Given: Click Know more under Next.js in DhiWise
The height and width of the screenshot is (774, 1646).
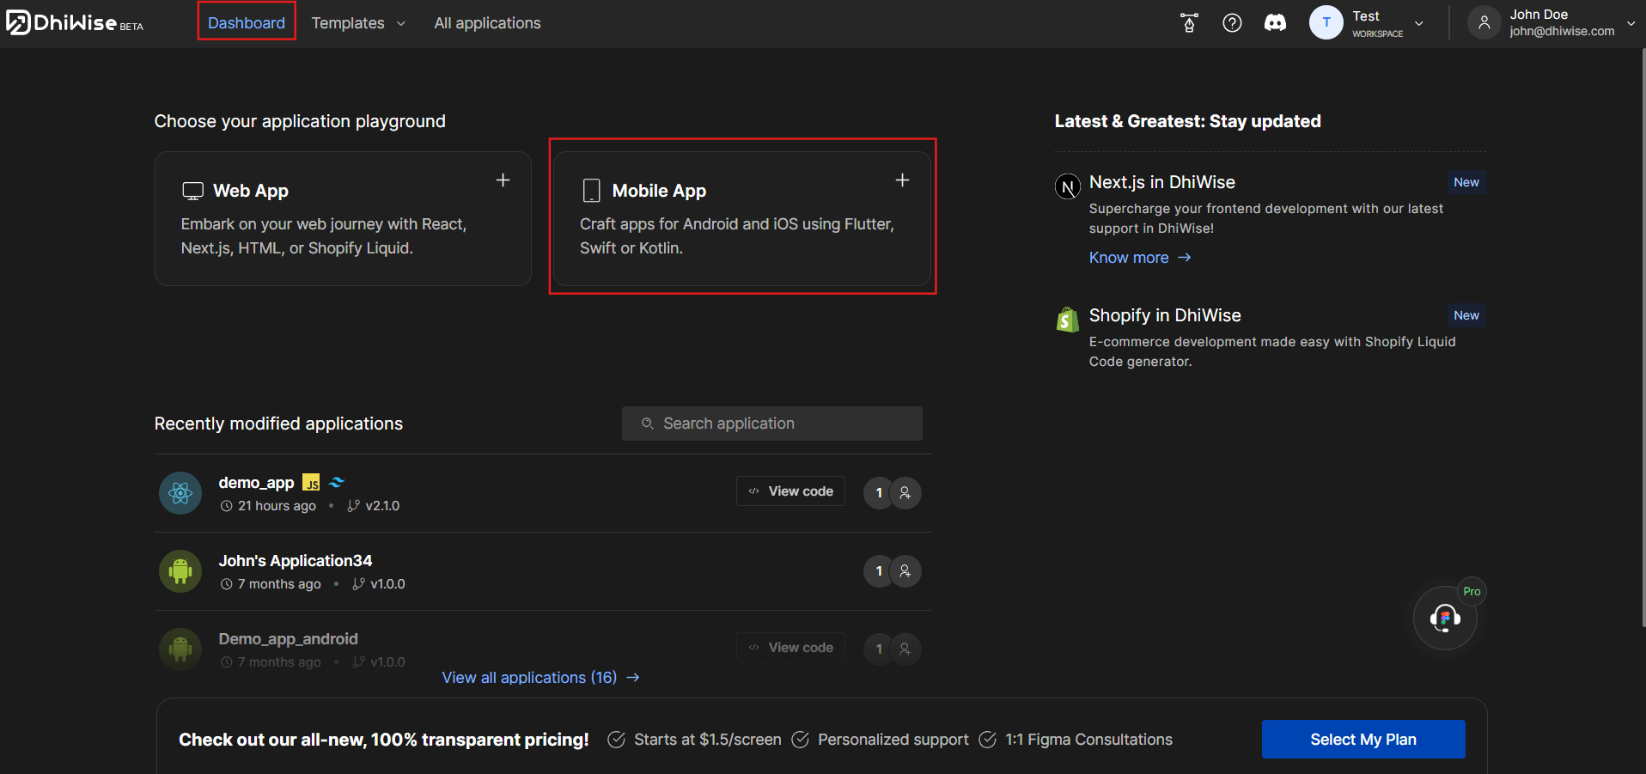Looking at the screenshot, I should click(x=1128, y=257).
